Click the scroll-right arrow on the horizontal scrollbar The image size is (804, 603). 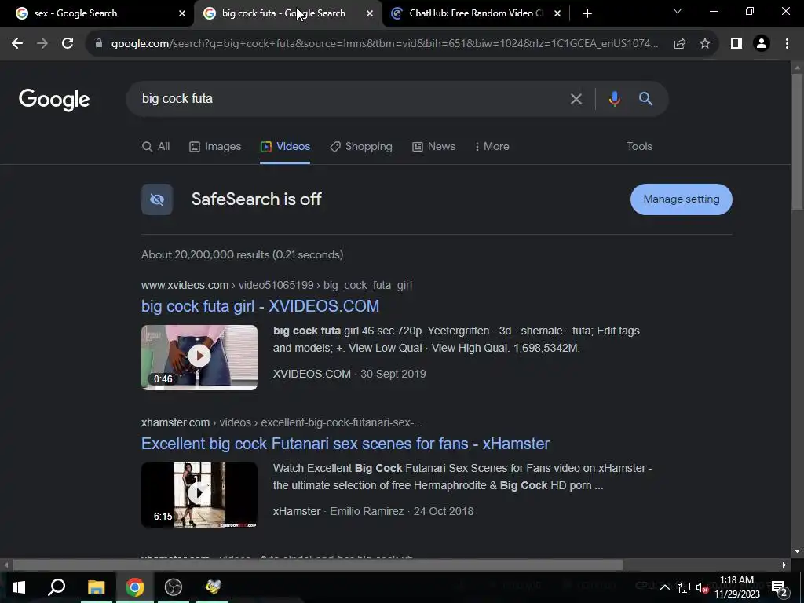coord(784,565)
